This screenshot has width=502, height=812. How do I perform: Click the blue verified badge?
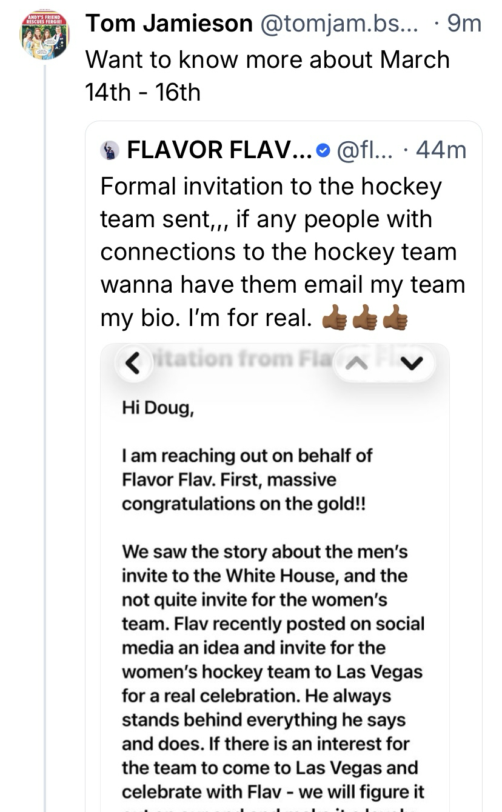(x=324, y=150)
